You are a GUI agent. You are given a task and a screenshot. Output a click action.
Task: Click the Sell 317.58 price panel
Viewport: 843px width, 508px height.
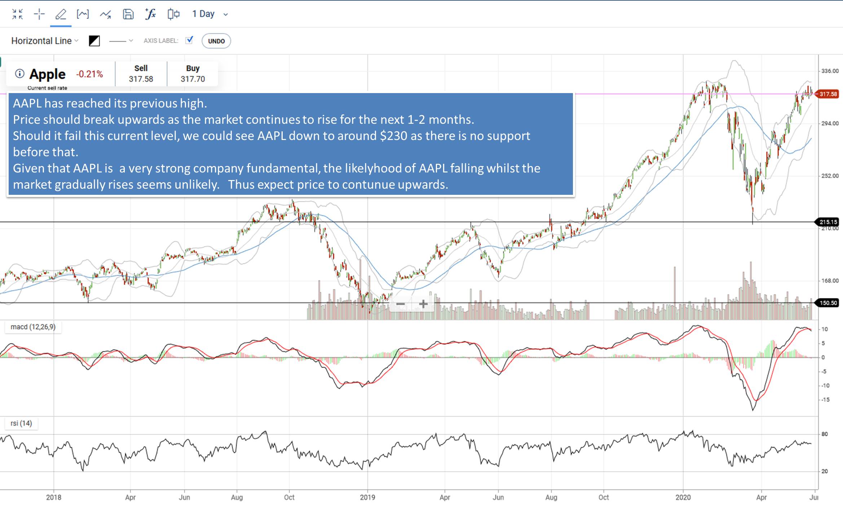click(141, 73)
